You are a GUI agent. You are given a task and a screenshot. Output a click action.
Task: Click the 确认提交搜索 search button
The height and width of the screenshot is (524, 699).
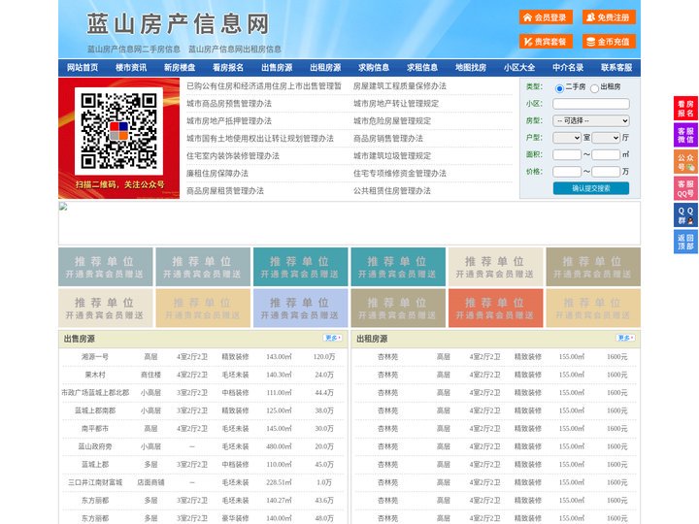coord(591,188)
